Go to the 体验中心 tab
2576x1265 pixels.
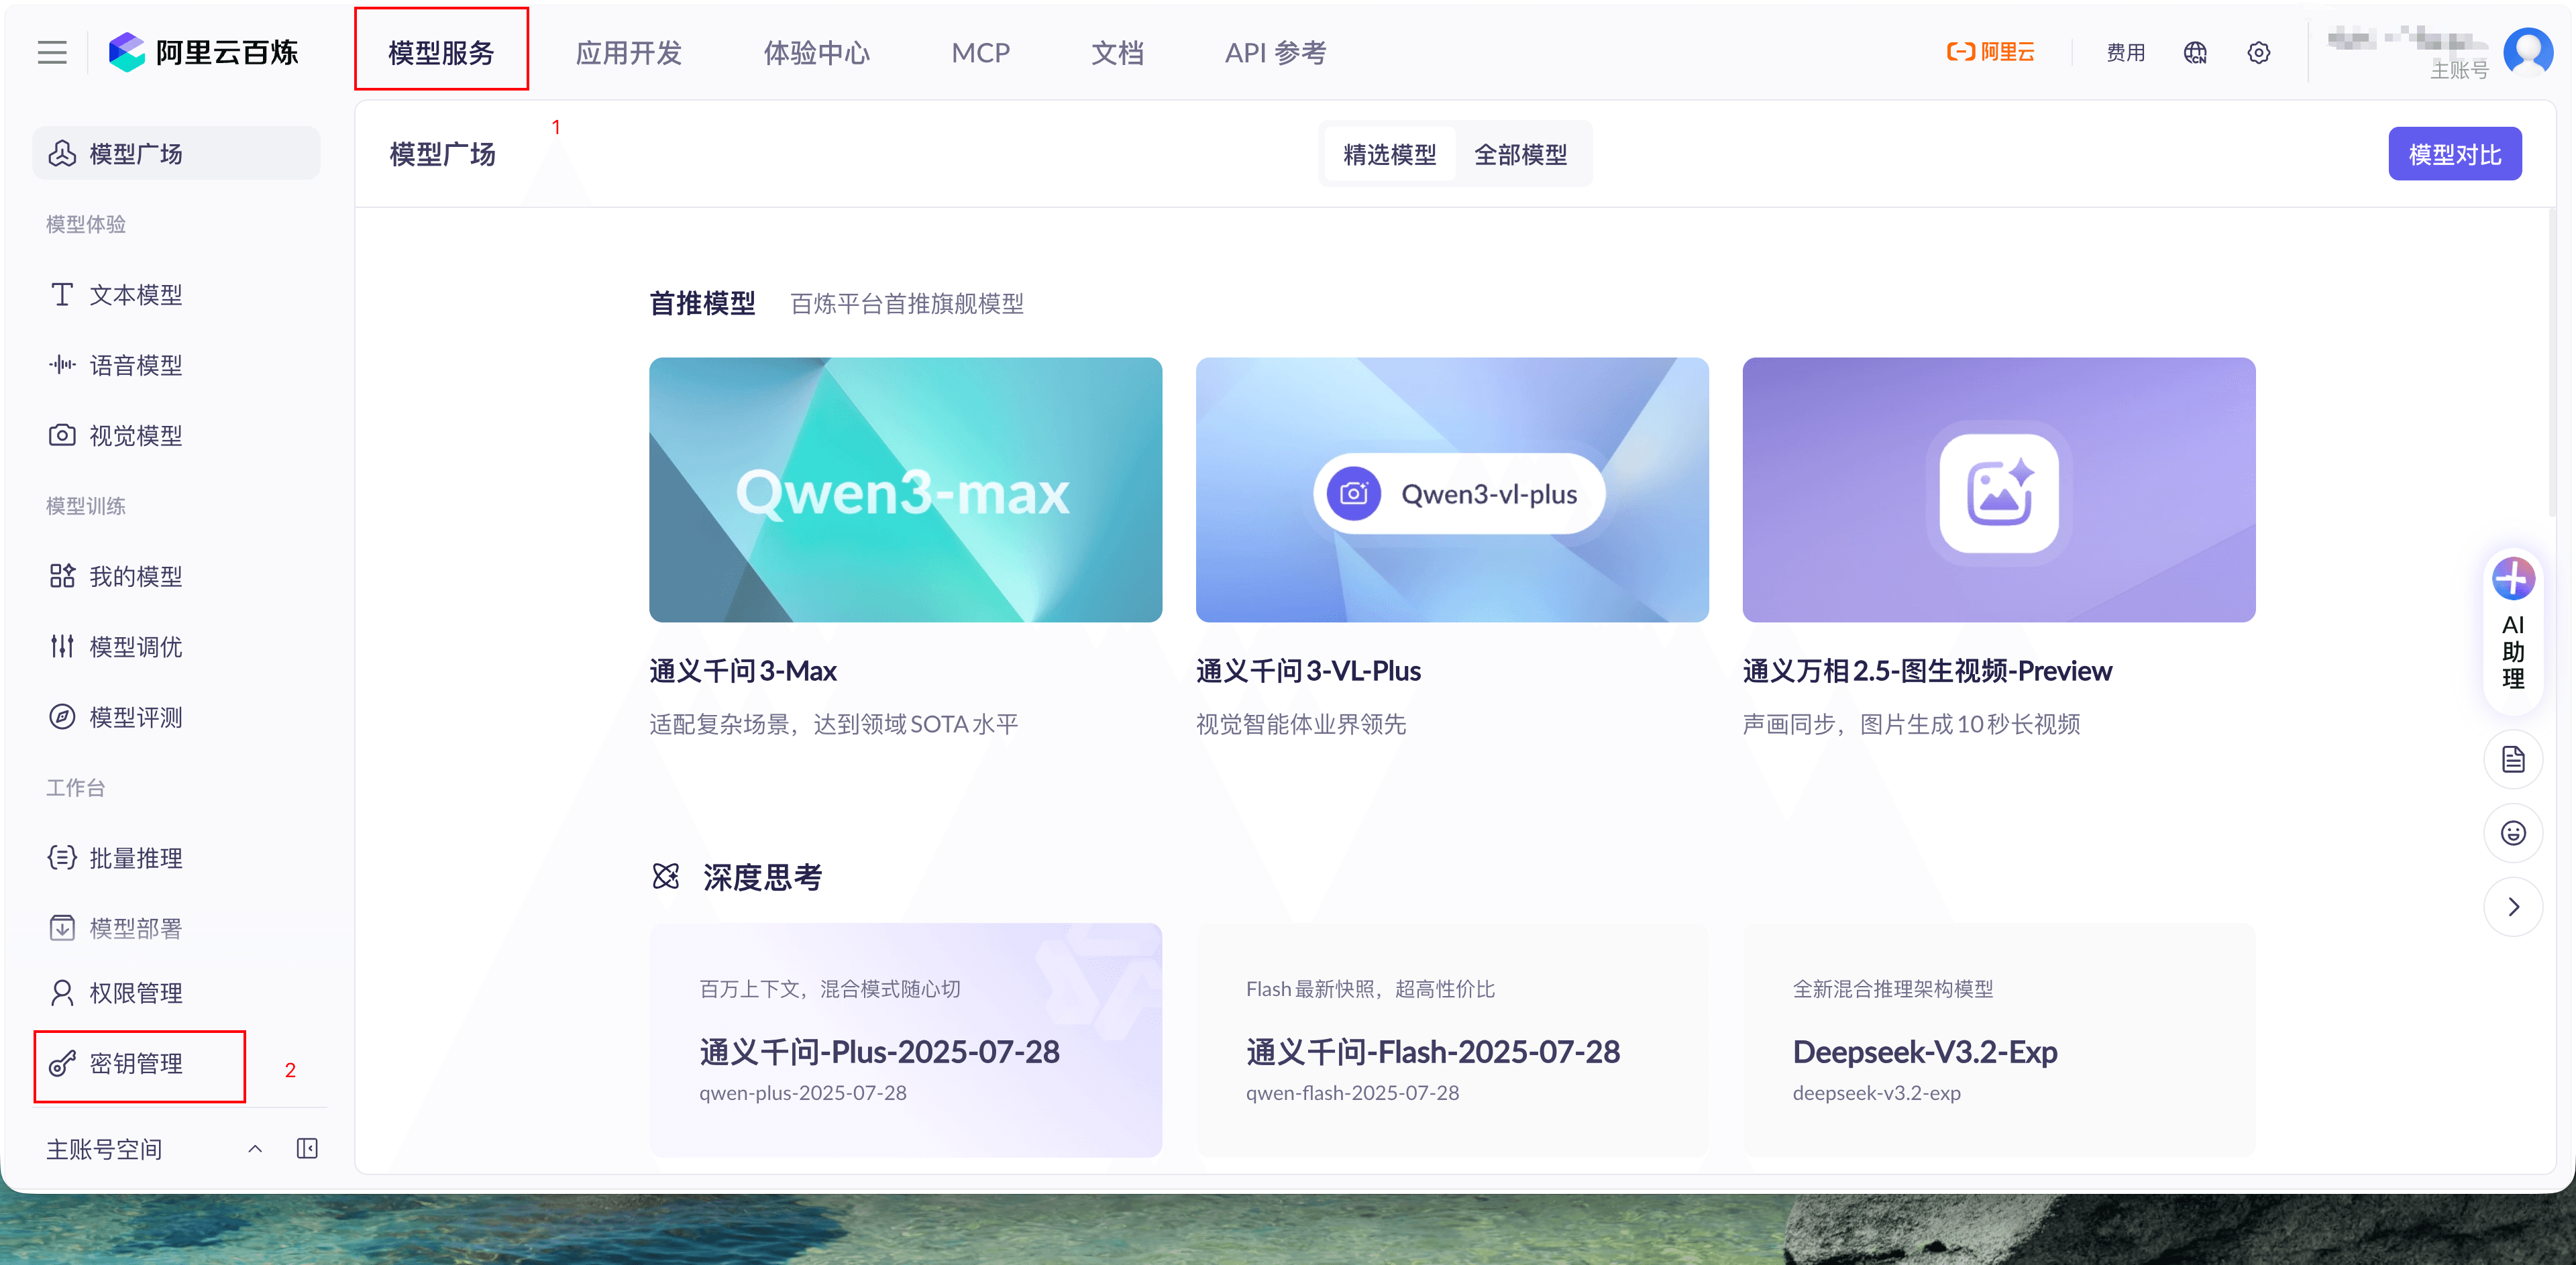coord(816,53)
